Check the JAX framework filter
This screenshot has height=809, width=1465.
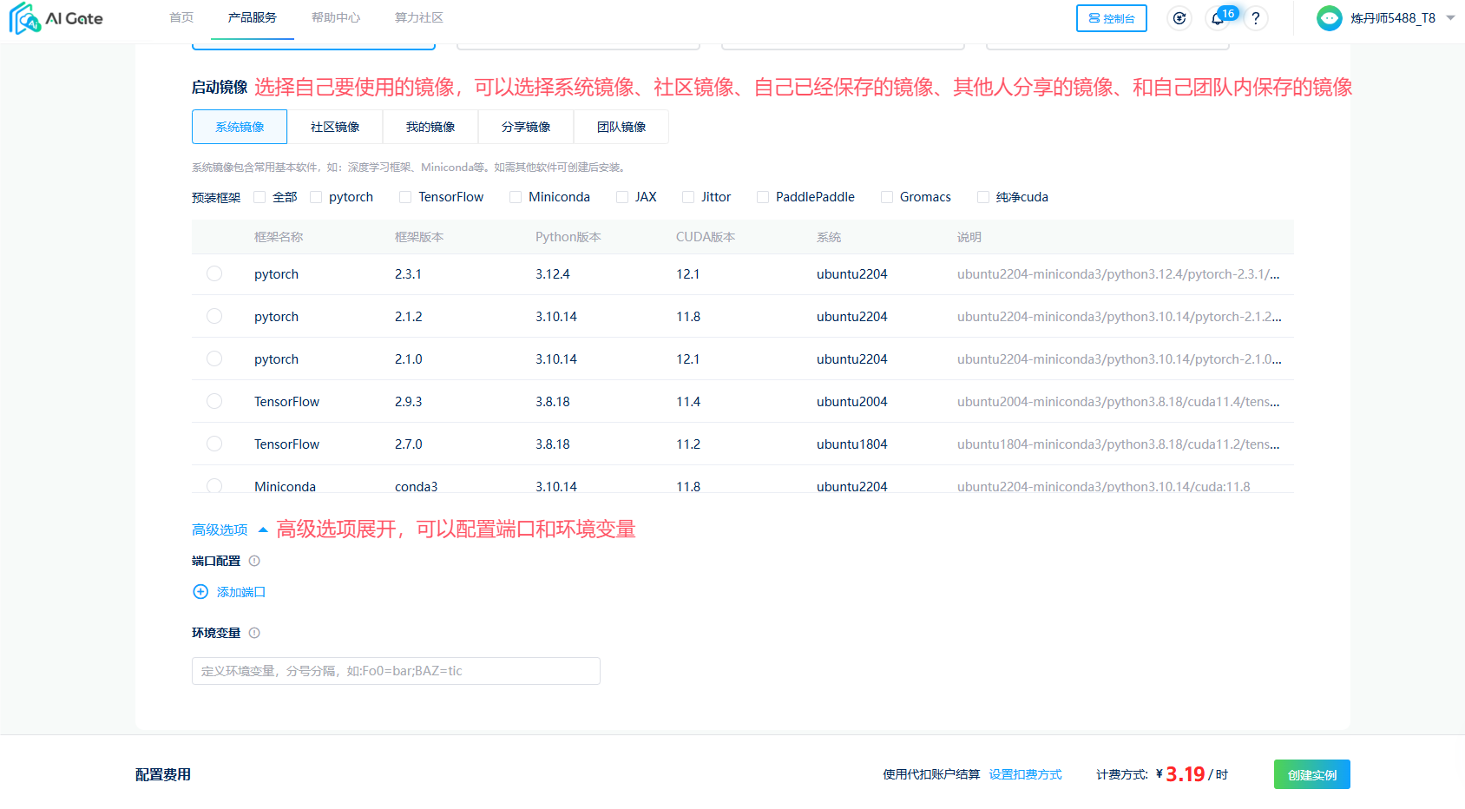click(x=622, y=197)
